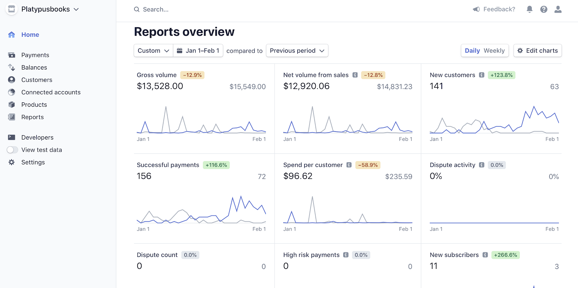Click info icon next to Dispute activity
Viewport: 578px width, 288px height.
pyautogui.click(x=482, y=165)
